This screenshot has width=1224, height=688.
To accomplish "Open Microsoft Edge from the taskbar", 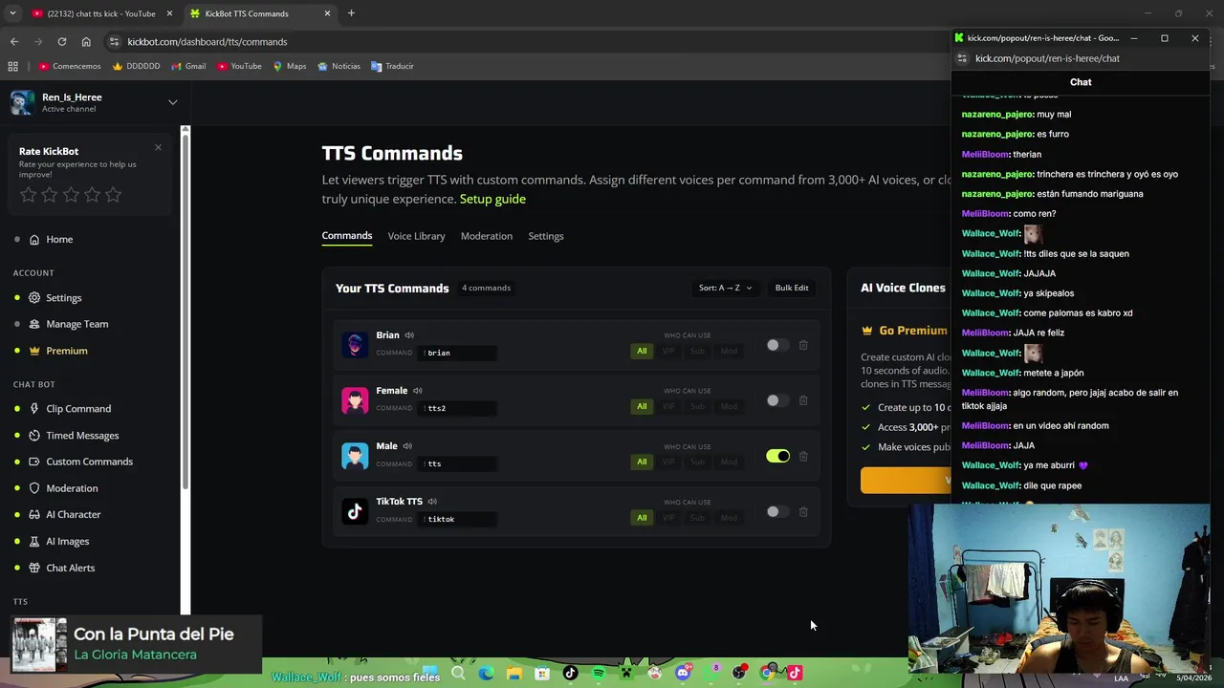I will click(x=487, y=673).
